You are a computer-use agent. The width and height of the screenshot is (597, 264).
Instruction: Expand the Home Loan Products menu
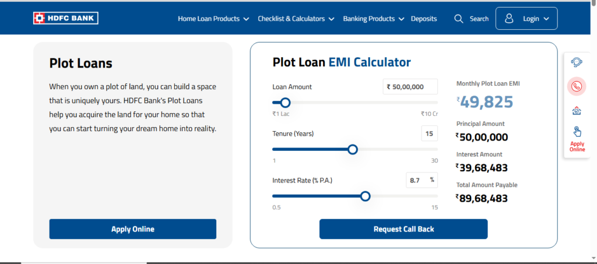(213, 19)
